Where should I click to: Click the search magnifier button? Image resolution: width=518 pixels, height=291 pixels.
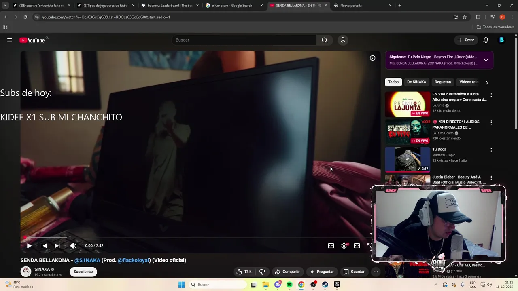[x=325, y=40]
